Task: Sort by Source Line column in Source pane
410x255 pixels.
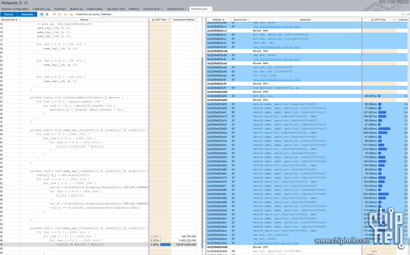Action: point(9,20)
